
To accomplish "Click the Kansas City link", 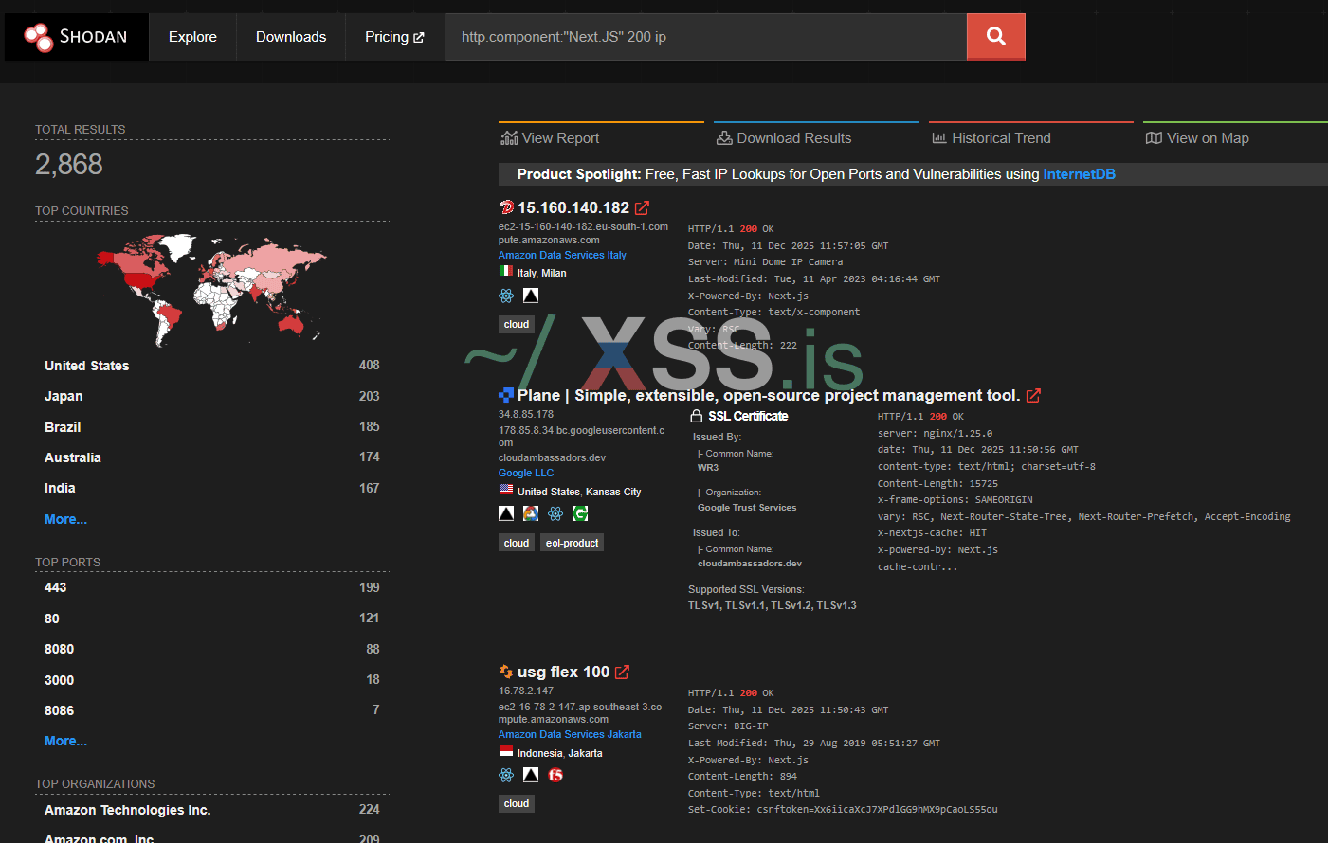I will (x=613, y=492).
